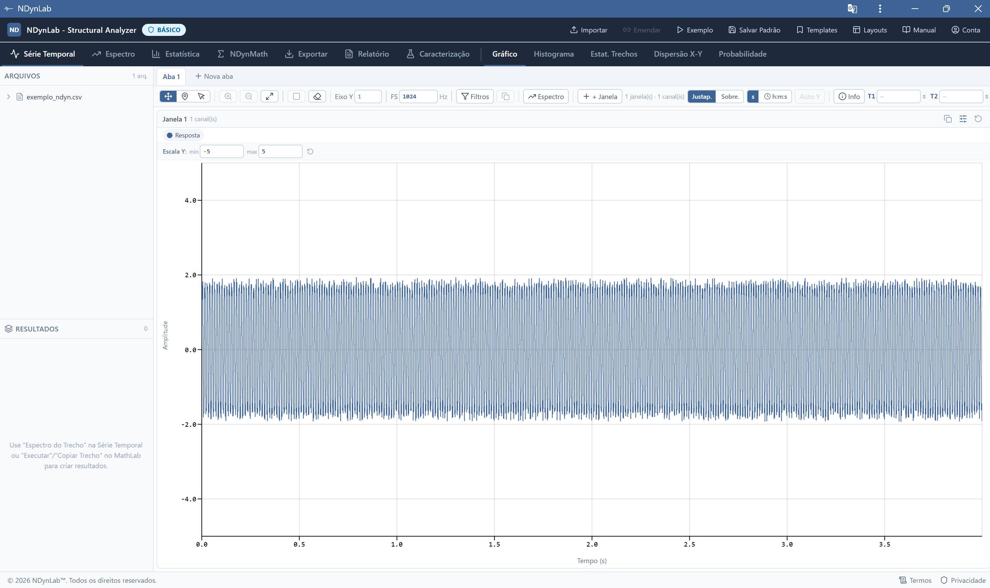Click the Escala Y min field
Screen dimensions: 990x588
pyautogui.click(x=221, y=151)
